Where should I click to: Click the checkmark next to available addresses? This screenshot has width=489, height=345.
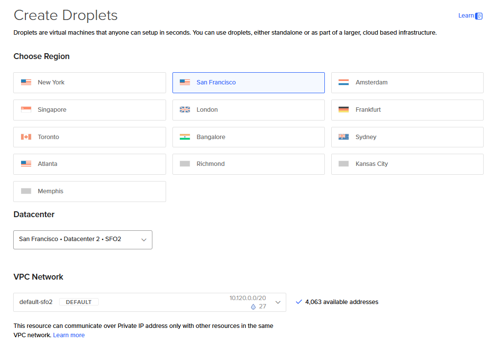tap(299, 302)
